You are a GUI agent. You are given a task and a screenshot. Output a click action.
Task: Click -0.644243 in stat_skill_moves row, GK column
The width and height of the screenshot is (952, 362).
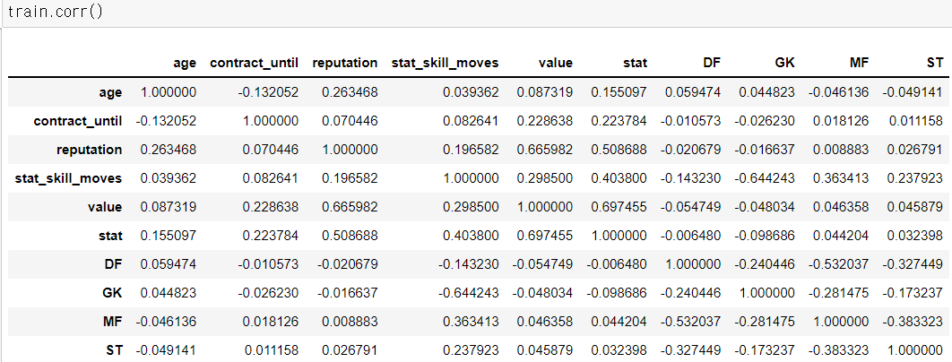point(765,178)
